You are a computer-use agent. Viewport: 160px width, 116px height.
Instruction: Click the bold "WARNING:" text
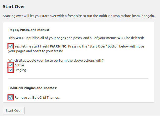pyautogui.click(x=59, y=46)
